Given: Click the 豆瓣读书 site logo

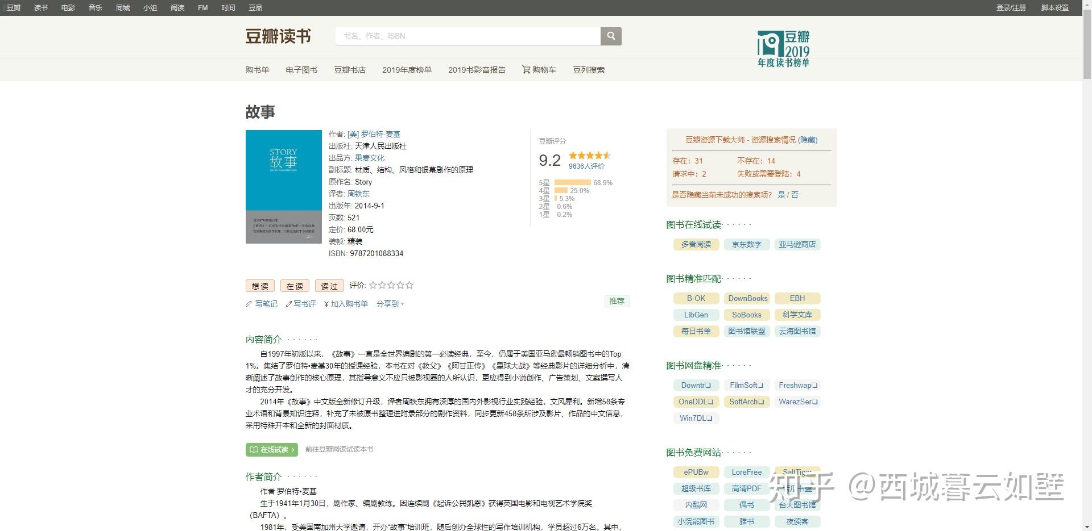Looking at the screenshot, I should [x=278, y=36].
